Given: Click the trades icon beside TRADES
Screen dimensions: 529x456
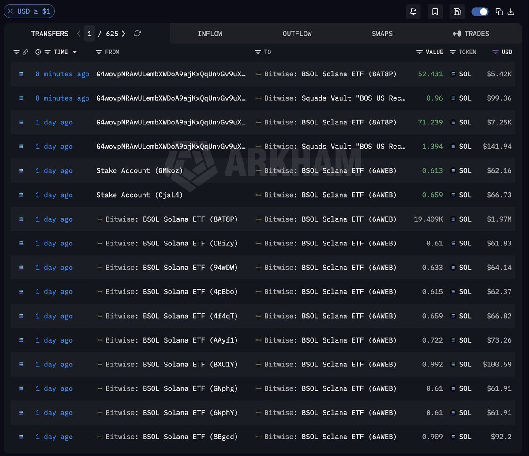Looking at the screenshot, I should [457, 34].
